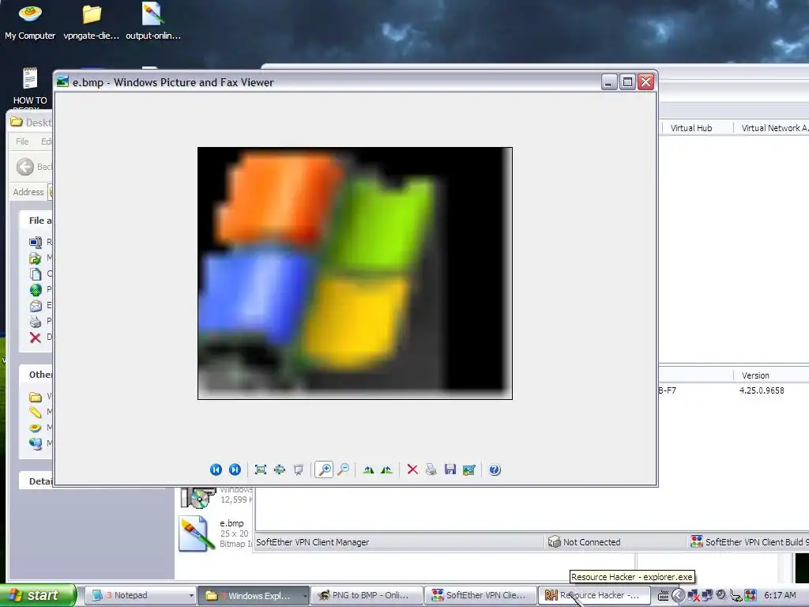Click the Start button
This screenshot has height=607, width=809.
coord(37,595)
